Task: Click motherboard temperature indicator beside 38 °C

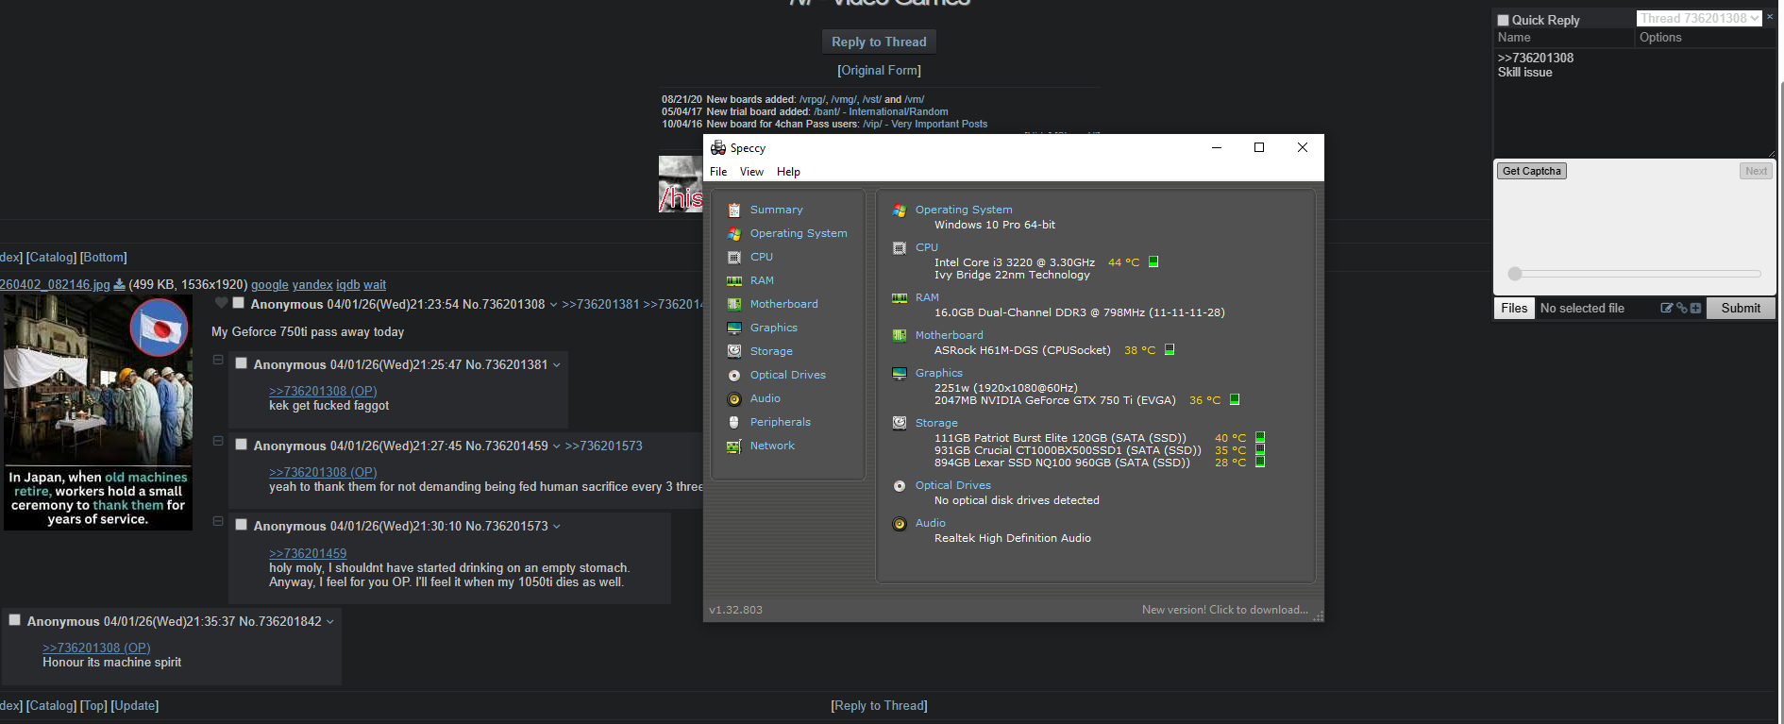Action: click(x=1170, y=349)
